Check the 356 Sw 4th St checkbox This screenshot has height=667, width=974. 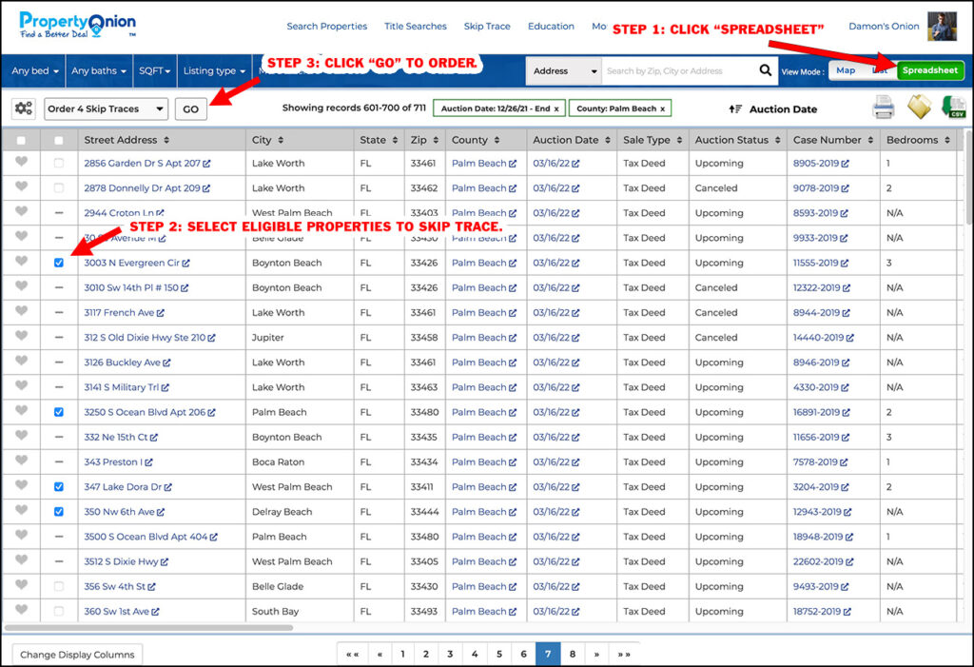58,585
